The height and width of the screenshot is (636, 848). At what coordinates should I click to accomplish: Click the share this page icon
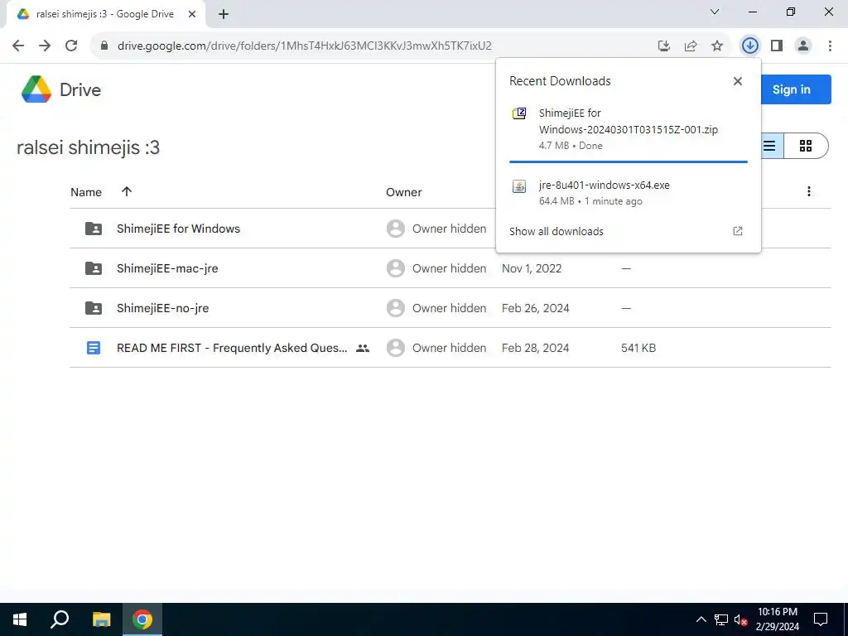coord(691,46)
